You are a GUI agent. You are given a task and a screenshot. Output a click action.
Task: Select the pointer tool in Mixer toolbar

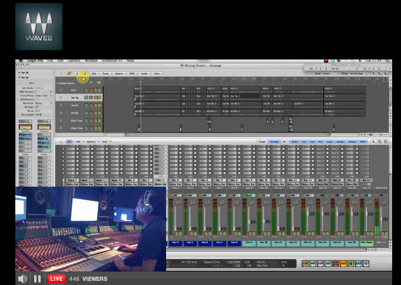[374, 141]
